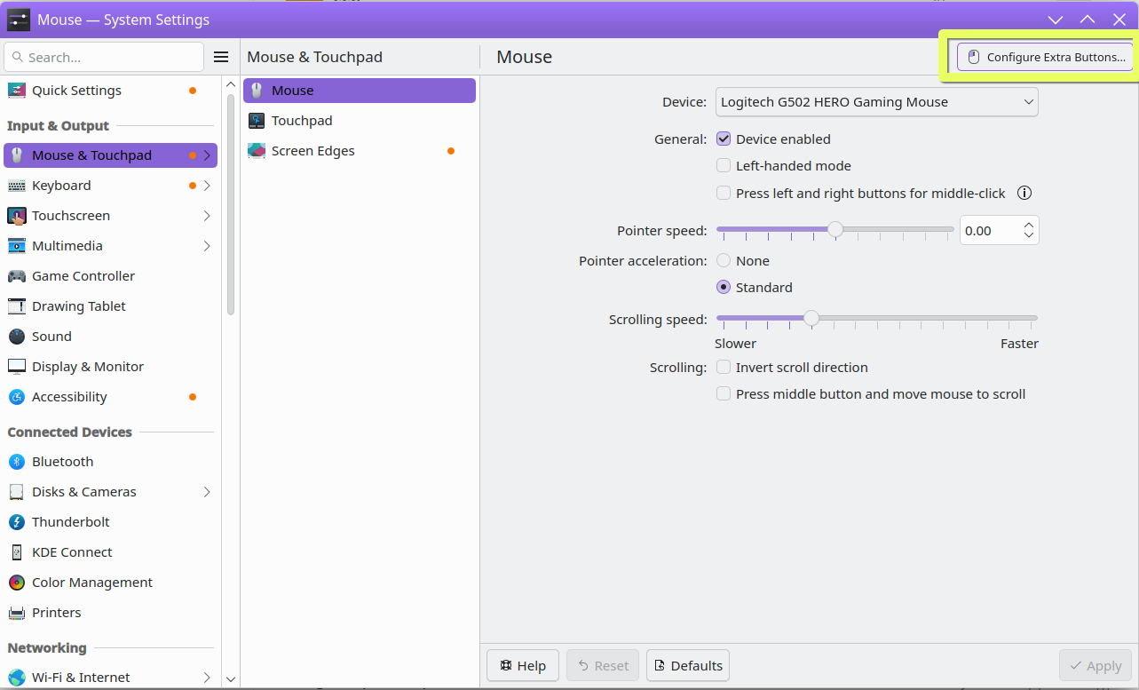Select the Sound icon in the sidebar

click(x=17, y=337)
